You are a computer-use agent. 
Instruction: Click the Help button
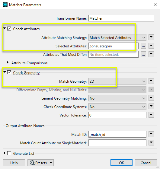[14, 163]
